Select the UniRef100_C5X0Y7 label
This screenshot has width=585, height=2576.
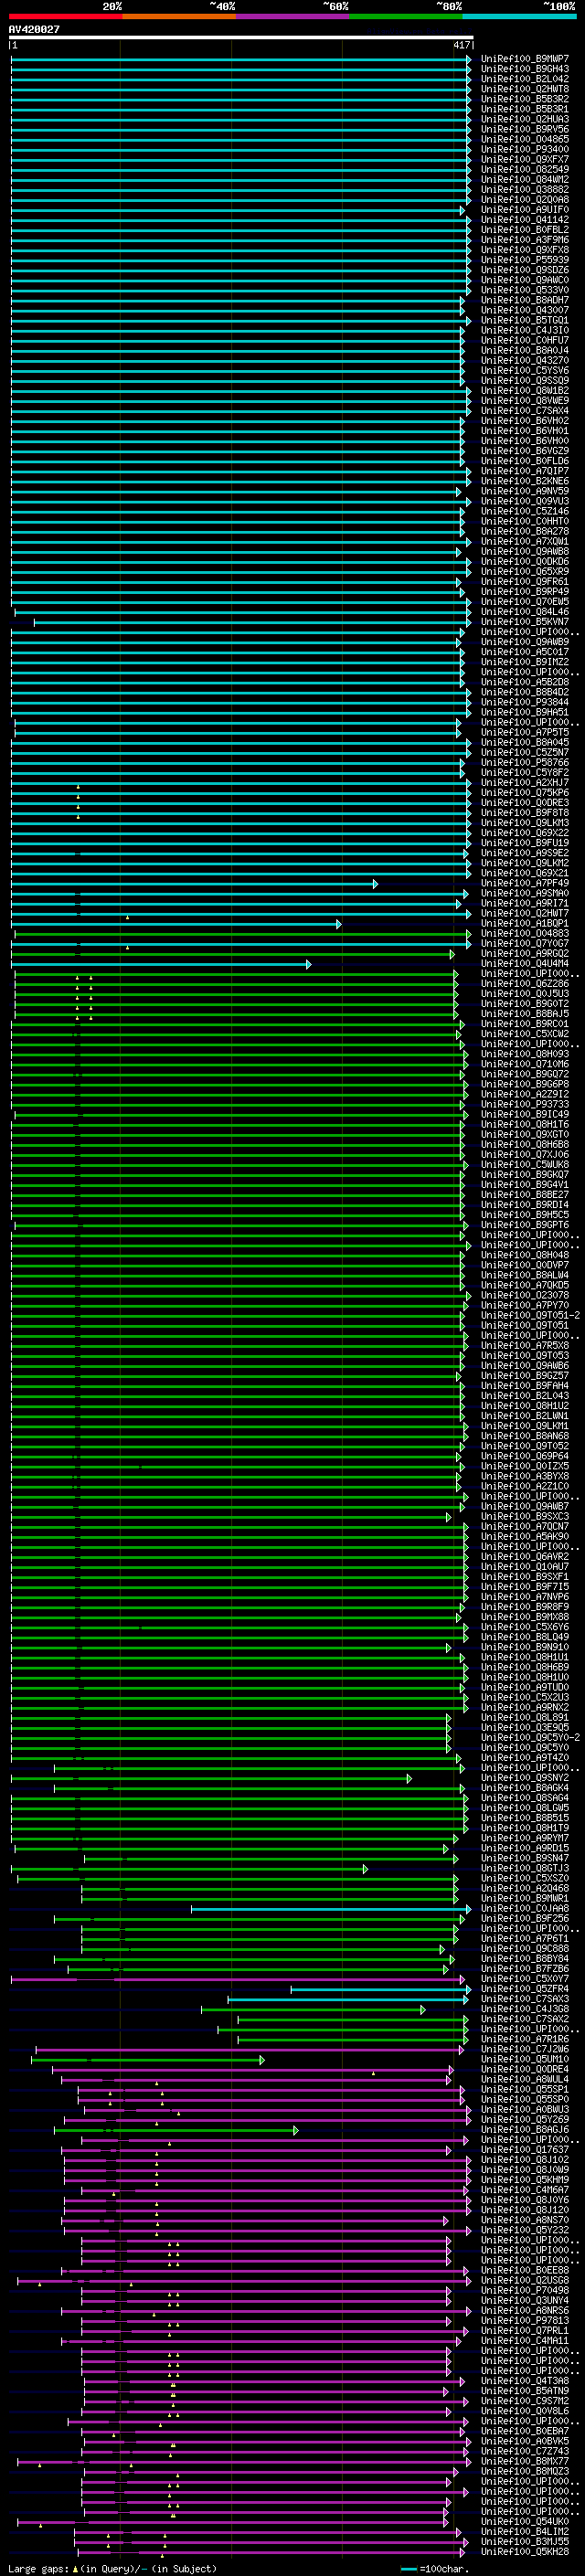point(525,1979)
